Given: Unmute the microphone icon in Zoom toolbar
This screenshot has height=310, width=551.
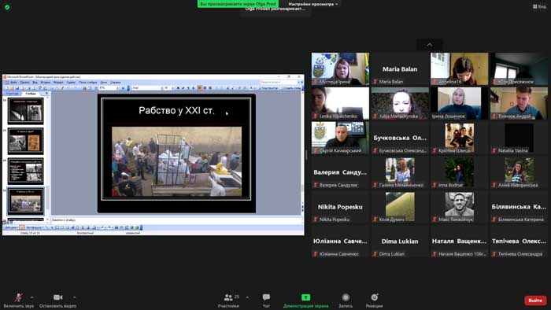Looking at the screenshot, I should [x=18, y=297].
